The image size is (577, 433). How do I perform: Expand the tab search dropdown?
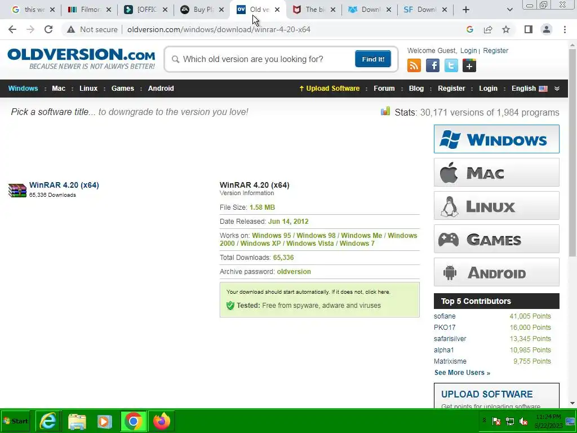[x=509, y=10]
